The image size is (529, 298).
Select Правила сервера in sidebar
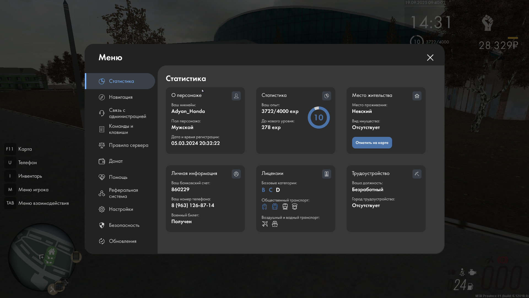(x=128, y=145)
